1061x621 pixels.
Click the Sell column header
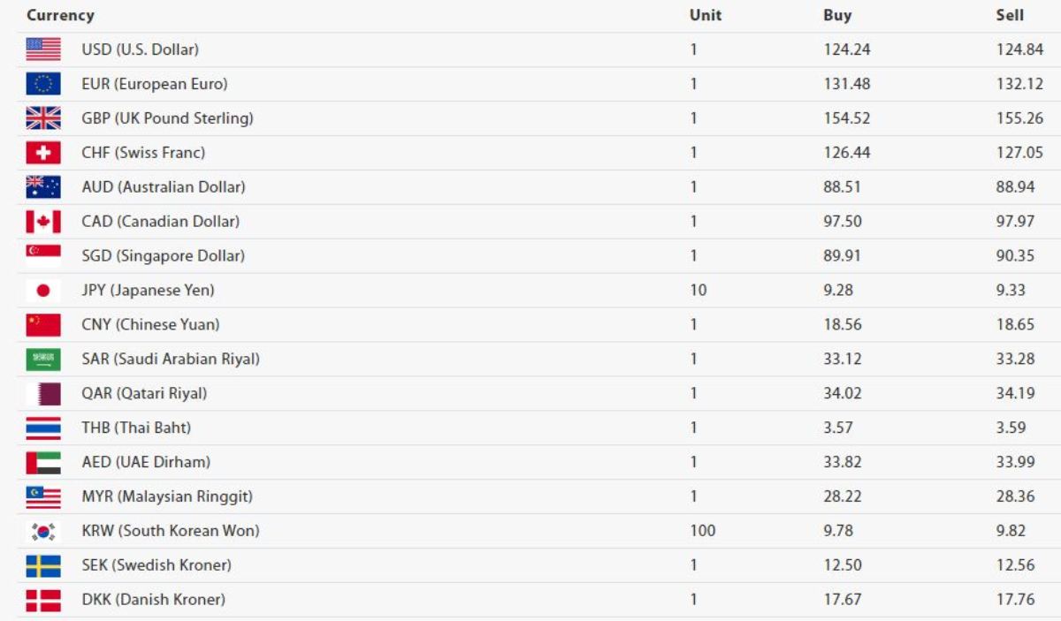1010,15
